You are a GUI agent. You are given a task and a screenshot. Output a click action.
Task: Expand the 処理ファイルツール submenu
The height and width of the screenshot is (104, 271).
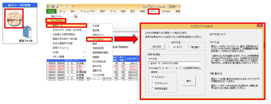click(x=68, y=48)
